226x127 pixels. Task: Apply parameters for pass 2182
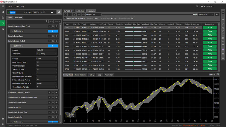point(210,35)
